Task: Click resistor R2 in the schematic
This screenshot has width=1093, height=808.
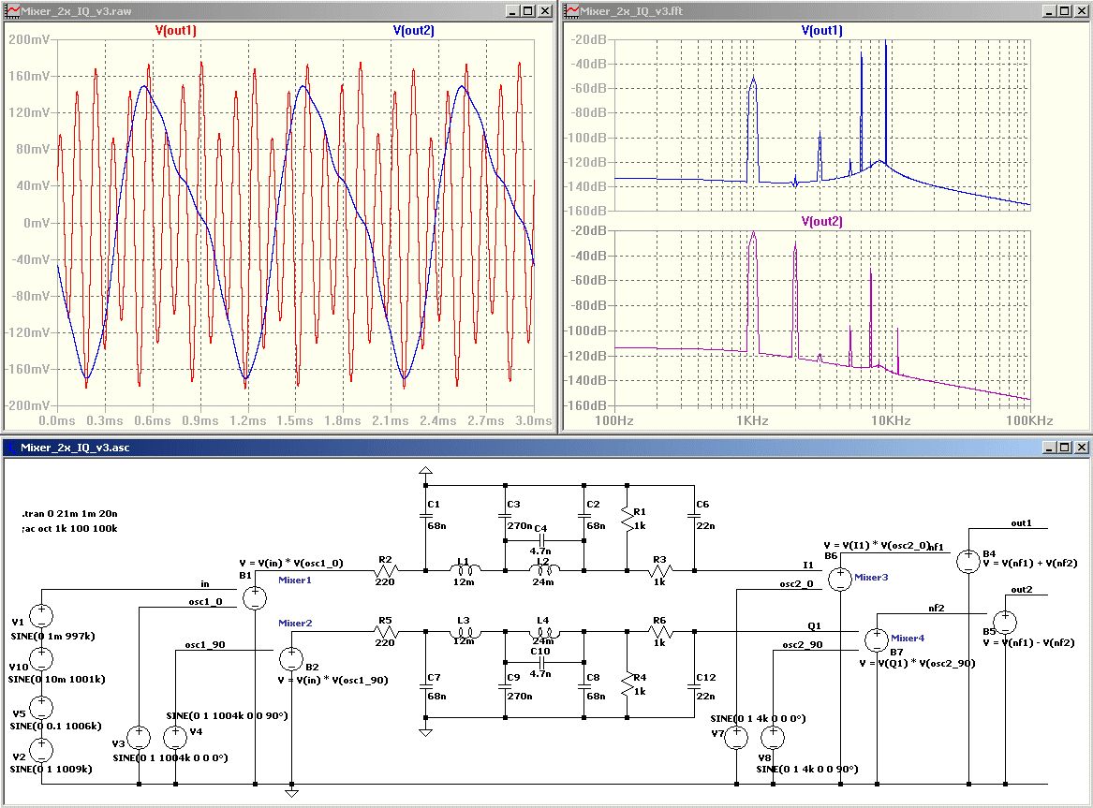Action: tap(386, 570)
